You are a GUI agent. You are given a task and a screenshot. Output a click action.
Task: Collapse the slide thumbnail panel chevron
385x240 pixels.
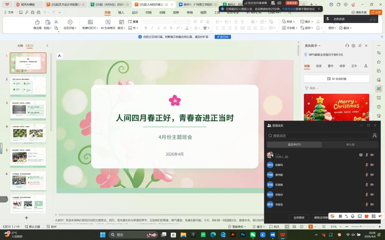click(47, 45)
